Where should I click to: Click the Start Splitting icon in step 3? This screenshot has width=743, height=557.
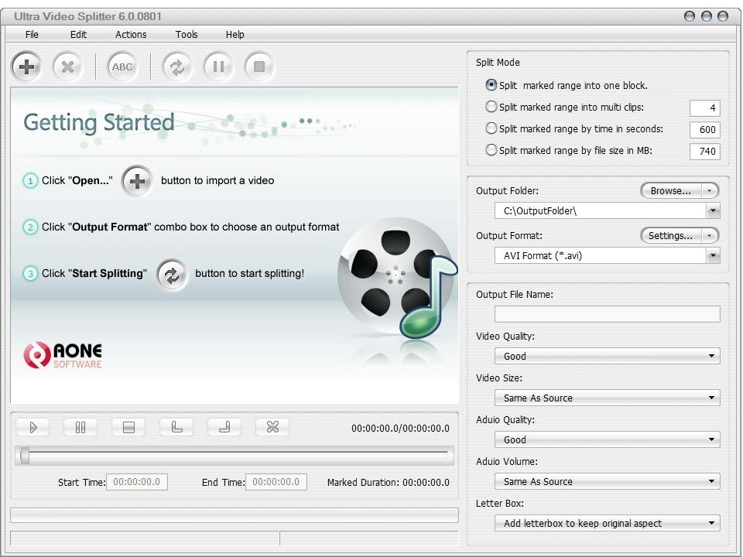(x=172, y=274)
